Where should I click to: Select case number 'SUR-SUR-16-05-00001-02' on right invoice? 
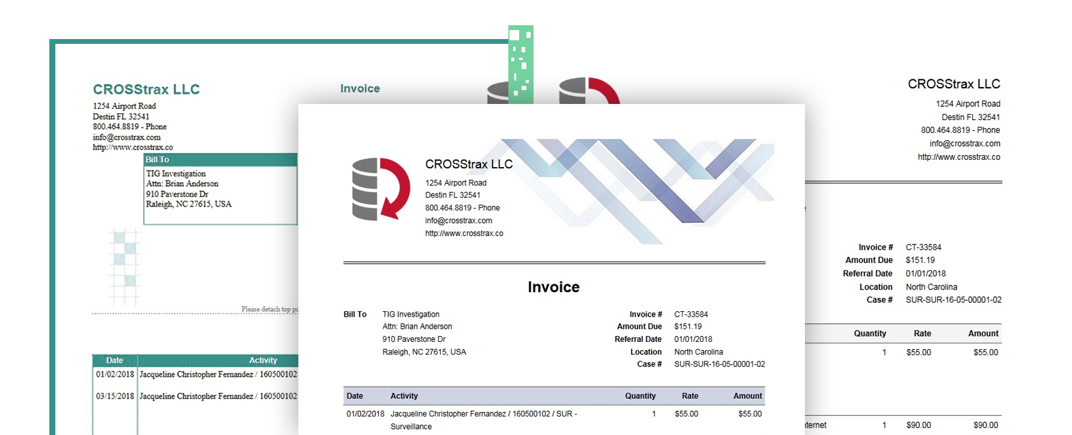point(953,300)
